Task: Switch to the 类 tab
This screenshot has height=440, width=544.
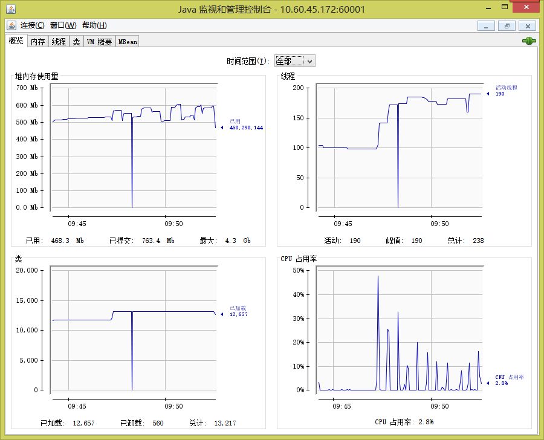Action: 76,42
